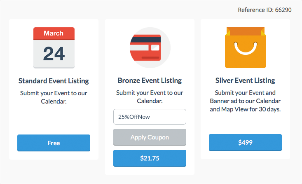Click the Silver Event Listing heading
The height and width of the screenshot is (184, 302).
(245, 80)
